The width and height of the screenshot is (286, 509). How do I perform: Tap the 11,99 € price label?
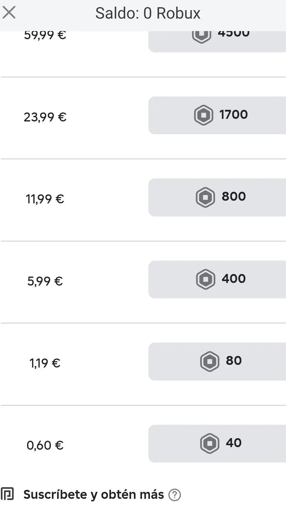tap(45, 199)
